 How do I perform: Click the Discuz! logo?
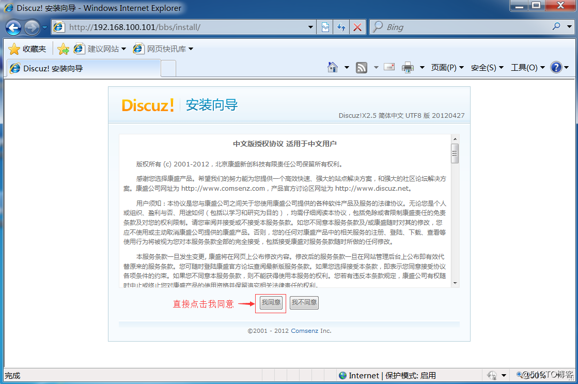click(x=147, y=105)
